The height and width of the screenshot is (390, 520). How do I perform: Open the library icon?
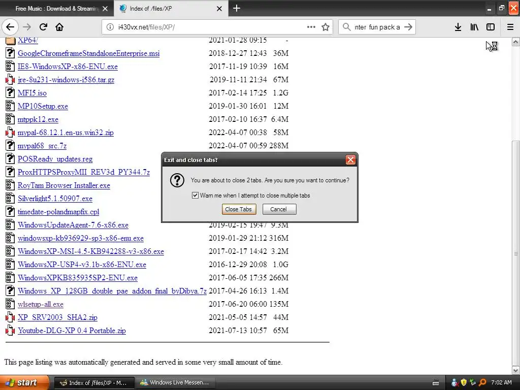(x=474, y=27)
